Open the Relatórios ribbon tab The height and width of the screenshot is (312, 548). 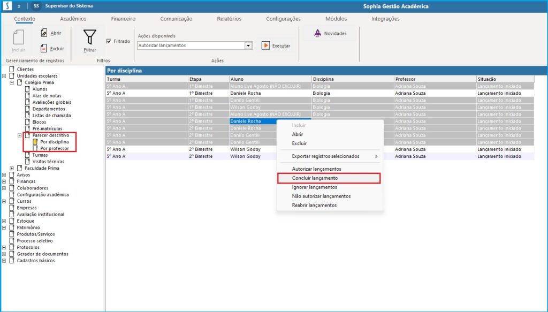click(229, 19)
